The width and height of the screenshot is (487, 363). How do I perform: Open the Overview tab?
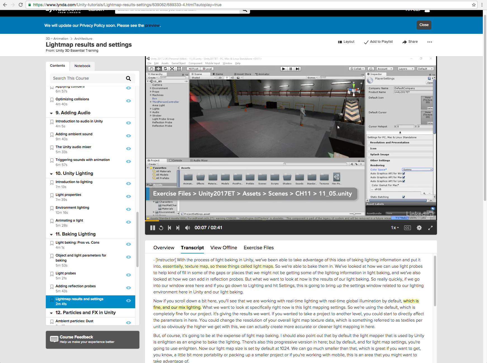click(164, 248)
